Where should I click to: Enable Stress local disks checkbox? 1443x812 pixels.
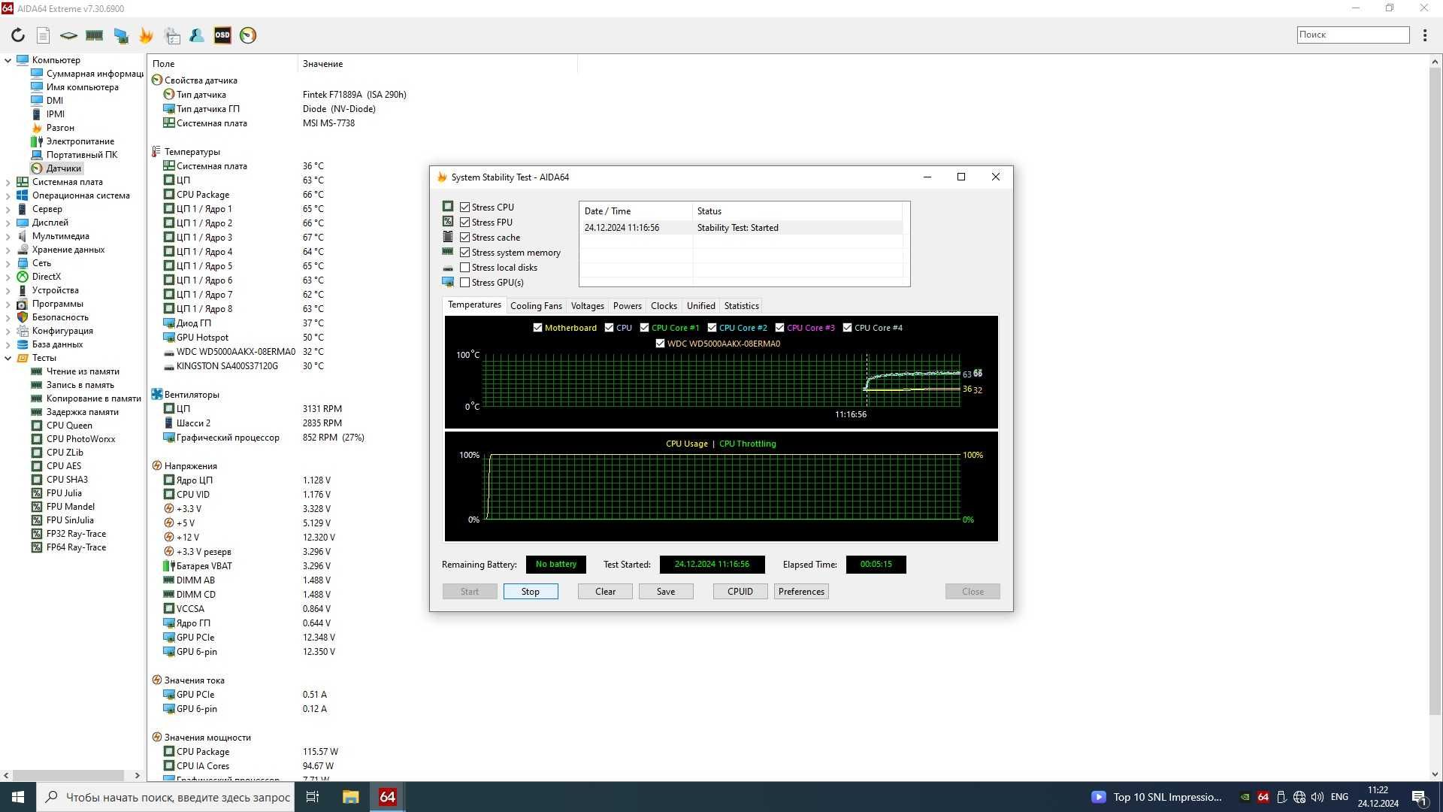tap(464, 268)
